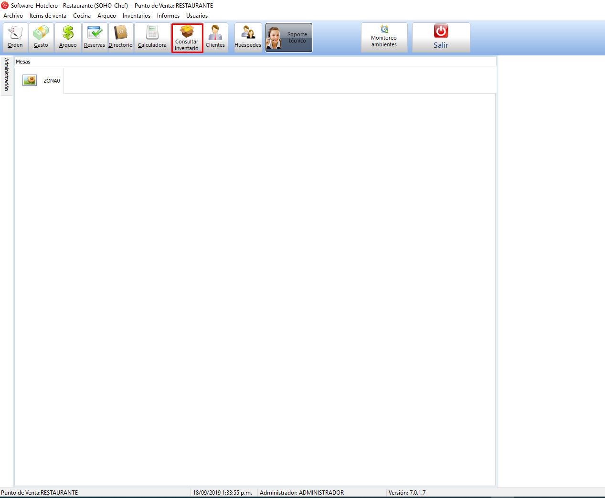Open the Calculadora tool

(x=152, y=37)
